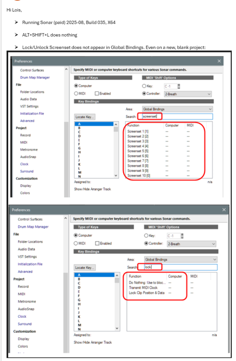Select Metronome in 'screenset' Preferences window
Screen dimensions: 236x361
click(29, 150)
